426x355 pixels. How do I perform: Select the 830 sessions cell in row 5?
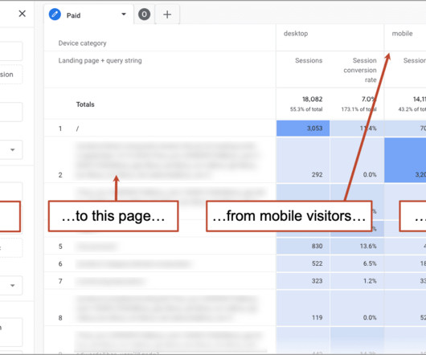(x=303, y=246)
